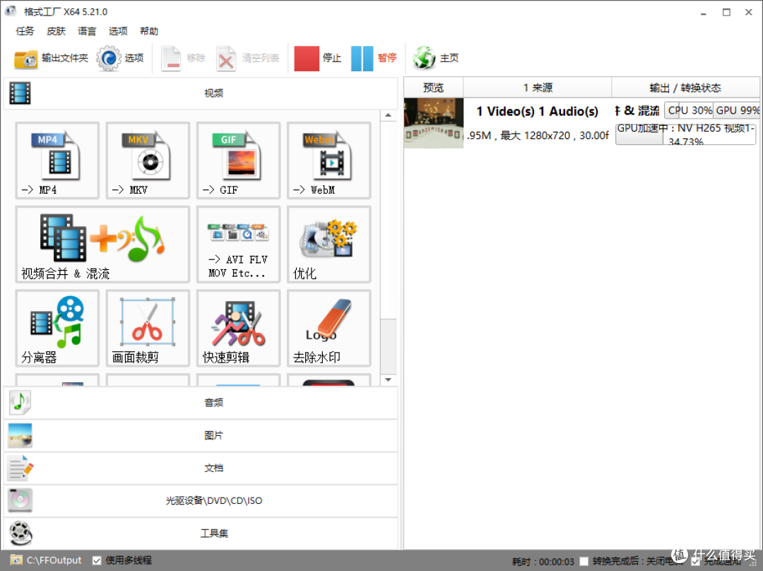Open the 分离器 separator tool
Viewport: 763px width, 571px height.
pyautogui.click(x=57, y=328)
